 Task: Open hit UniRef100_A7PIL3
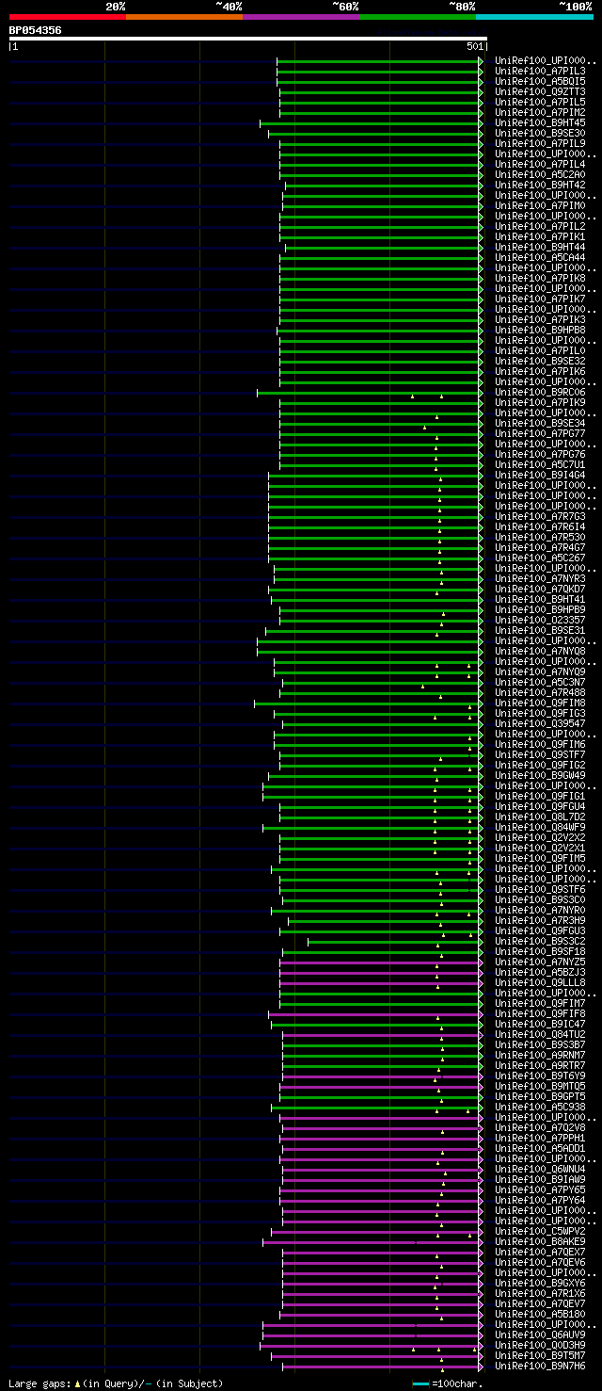click(x=540, y=71)
